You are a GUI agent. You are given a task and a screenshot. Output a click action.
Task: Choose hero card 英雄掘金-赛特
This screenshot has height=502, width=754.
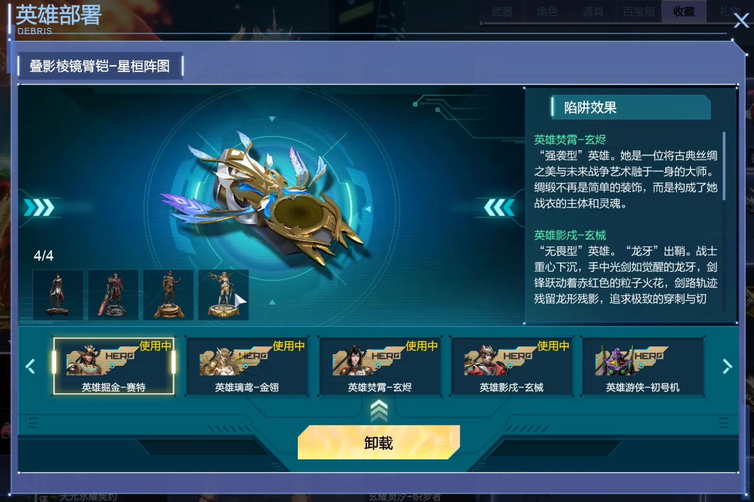pyautogui.click(x=114, y=366)
